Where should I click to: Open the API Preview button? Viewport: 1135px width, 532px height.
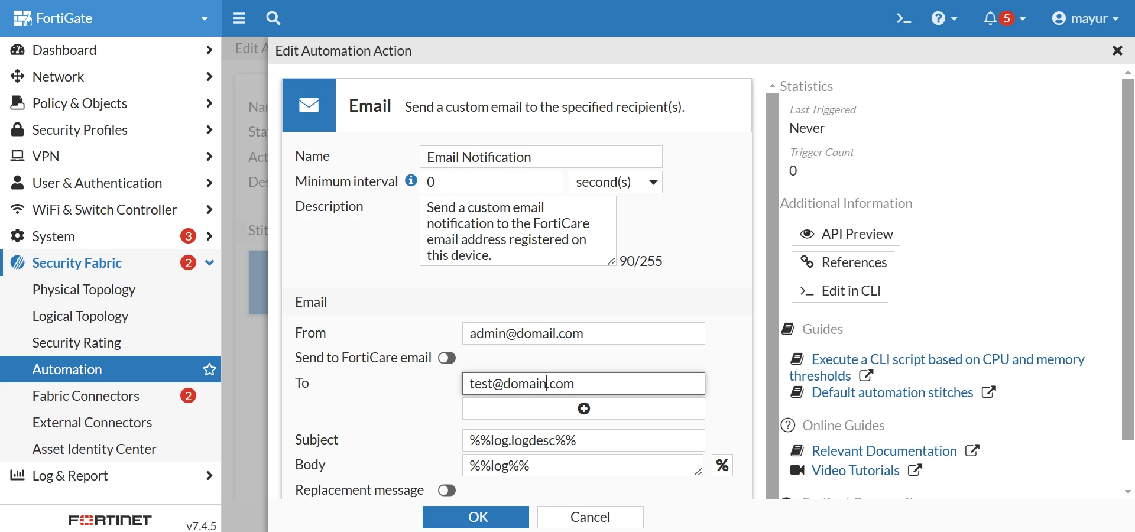click(845, 235)
